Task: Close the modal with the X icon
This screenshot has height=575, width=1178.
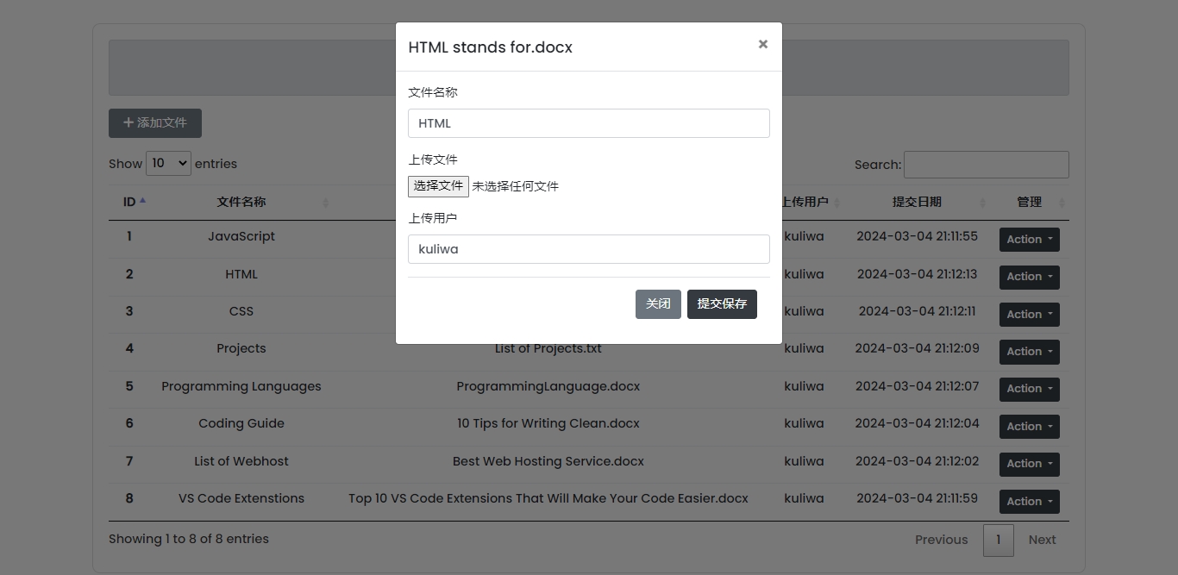Action: coord(762,44)
